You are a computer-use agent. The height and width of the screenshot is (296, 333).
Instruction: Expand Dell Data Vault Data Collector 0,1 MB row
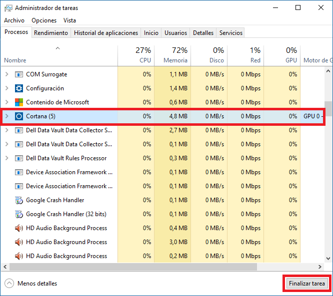[7, 144]
